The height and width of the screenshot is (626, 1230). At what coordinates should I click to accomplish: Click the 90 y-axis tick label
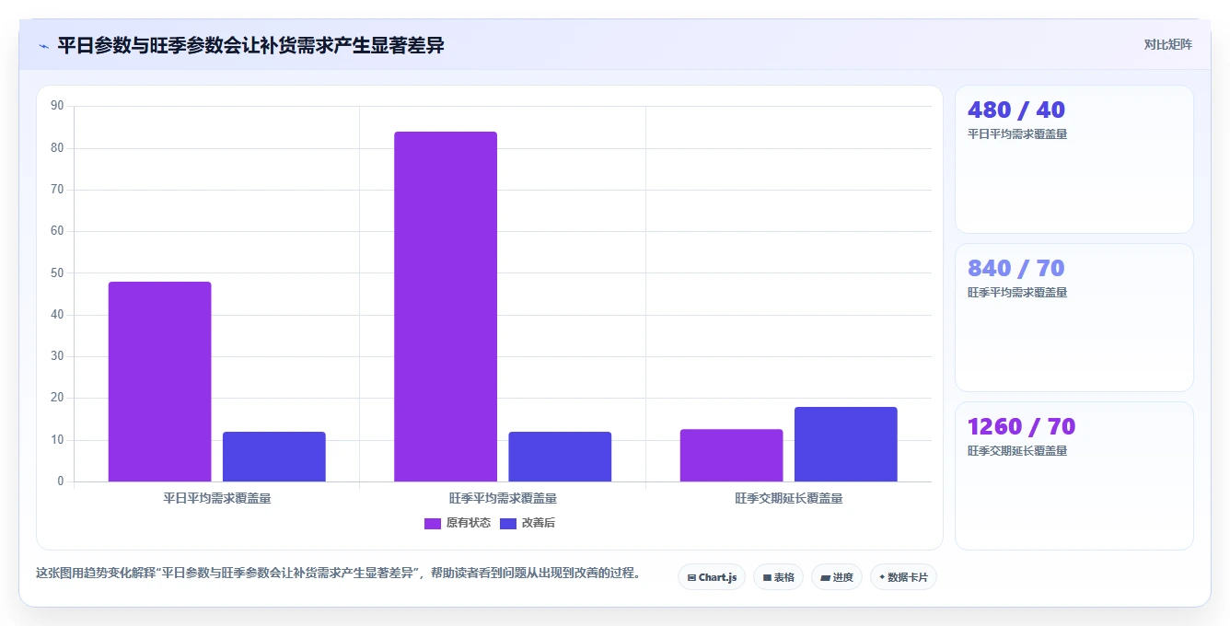[x=57, y=106]
